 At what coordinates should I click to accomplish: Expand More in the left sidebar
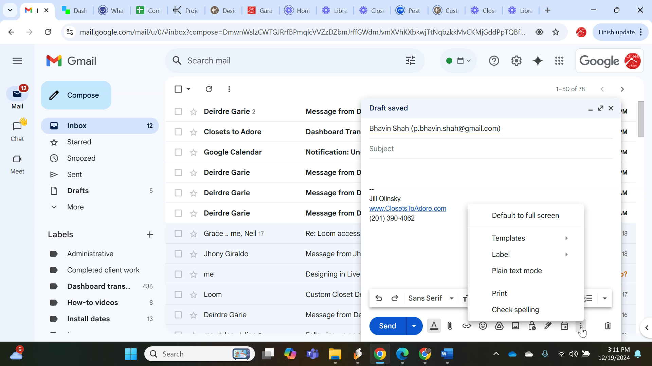tap(75, 207)
